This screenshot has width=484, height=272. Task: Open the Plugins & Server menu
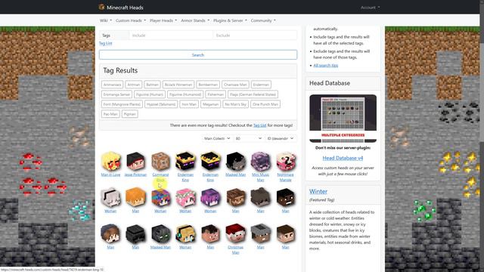click(x=230, y=20)
